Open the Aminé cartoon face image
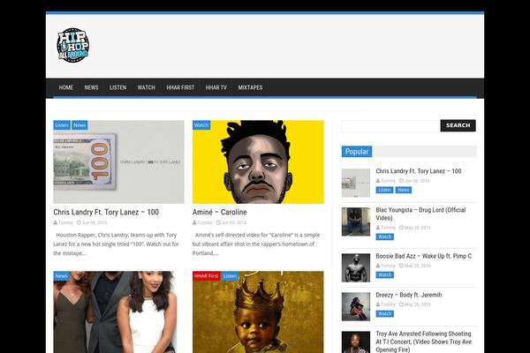This screenshot has width=530, height=353. (258, 161)
